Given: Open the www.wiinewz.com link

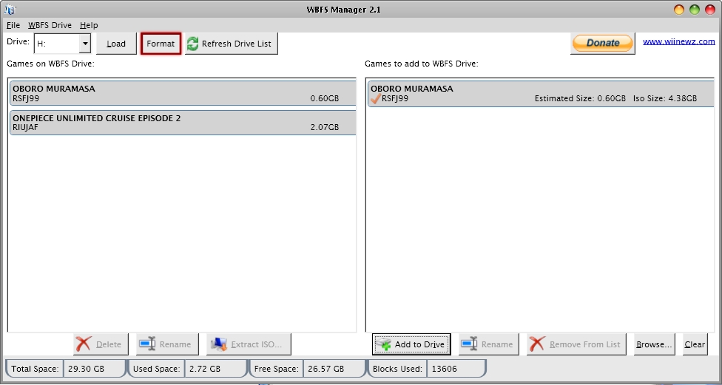Looking at the screenshot, I should coord(678,41).
